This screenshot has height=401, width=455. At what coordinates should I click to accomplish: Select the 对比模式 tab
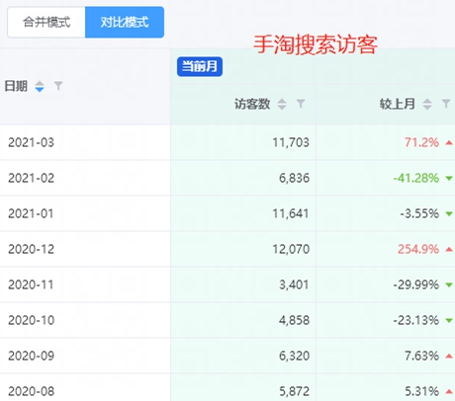125,23
